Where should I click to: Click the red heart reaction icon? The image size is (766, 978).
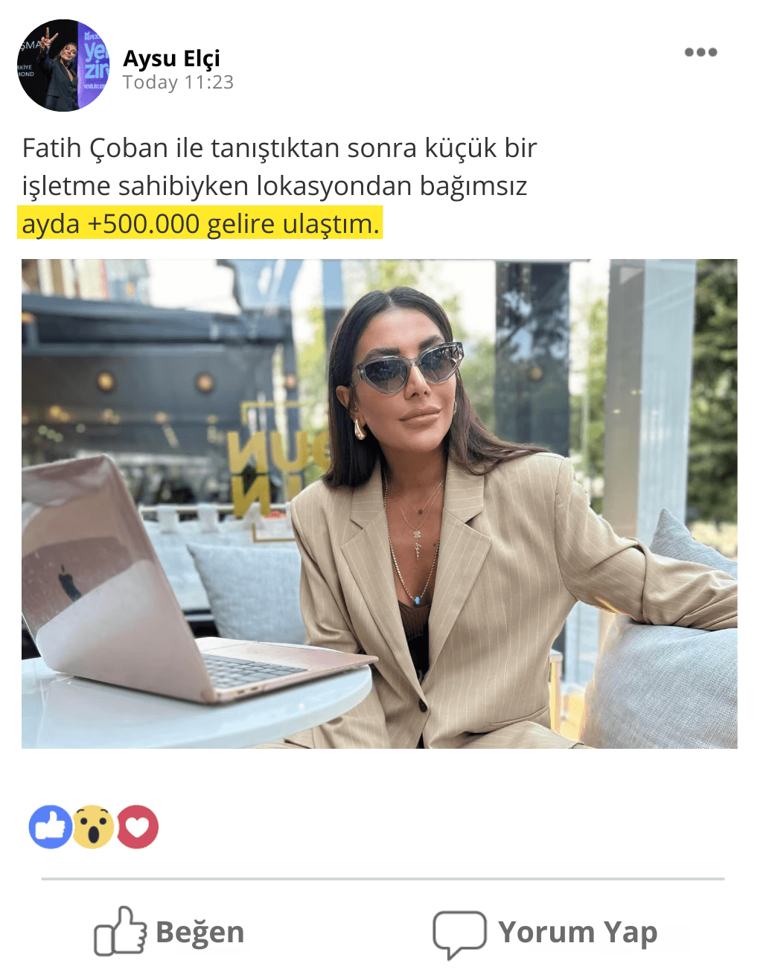[x=137, y=827]
